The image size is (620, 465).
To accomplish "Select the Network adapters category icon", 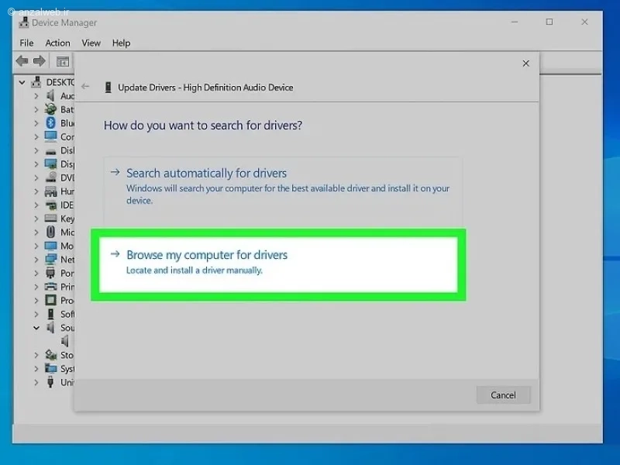I will pos(50,260).
